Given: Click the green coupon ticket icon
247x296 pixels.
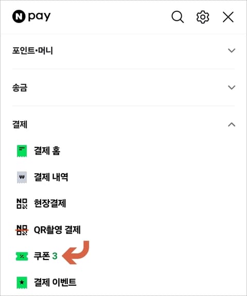Looking at the screenshot, I should [x=22, y=256].
